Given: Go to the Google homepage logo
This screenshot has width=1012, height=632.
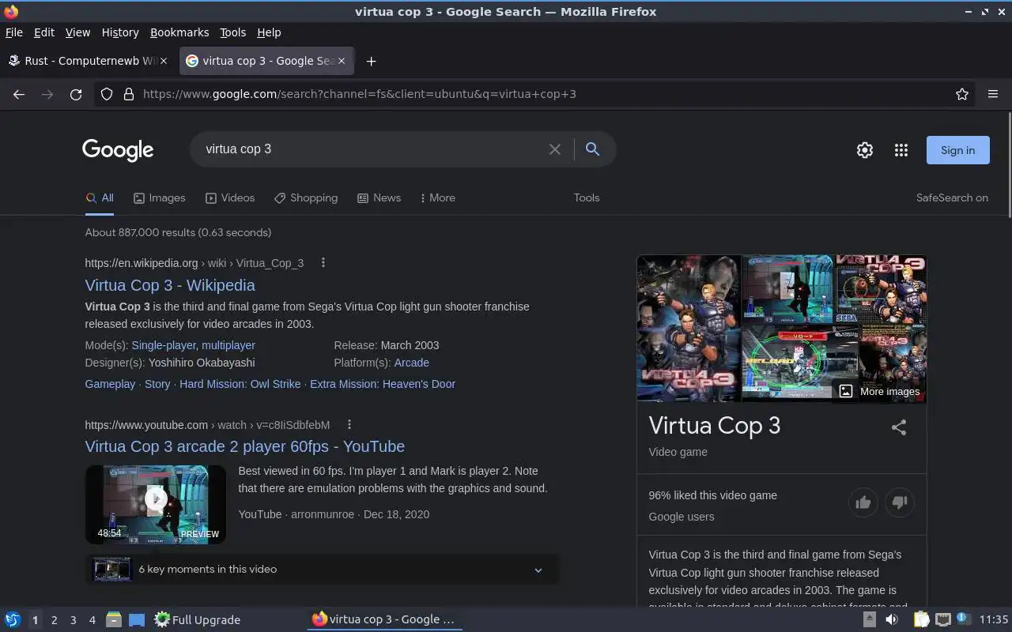Looking at the screenshot, I should 118,149.
